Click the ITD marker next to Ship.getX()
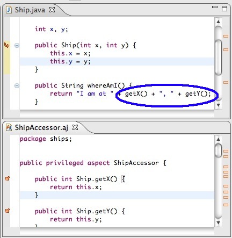The width and height of the screenshot is (232, 238). 8,178
